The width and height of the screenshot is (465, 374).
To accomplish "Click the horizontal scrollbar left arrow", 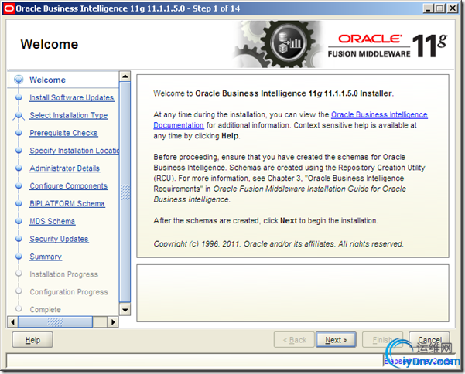I will pyautogui.click(x=12, y=322).
